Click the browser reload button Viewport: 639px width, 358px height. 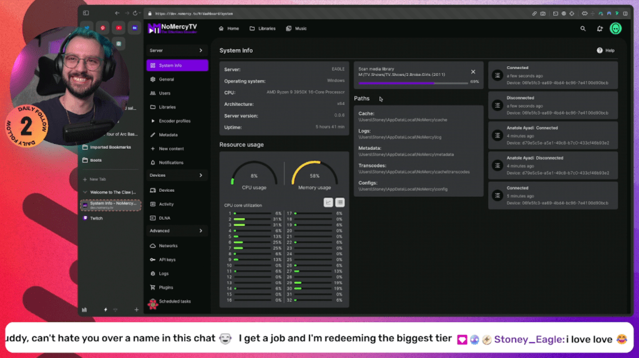point(135,14)
